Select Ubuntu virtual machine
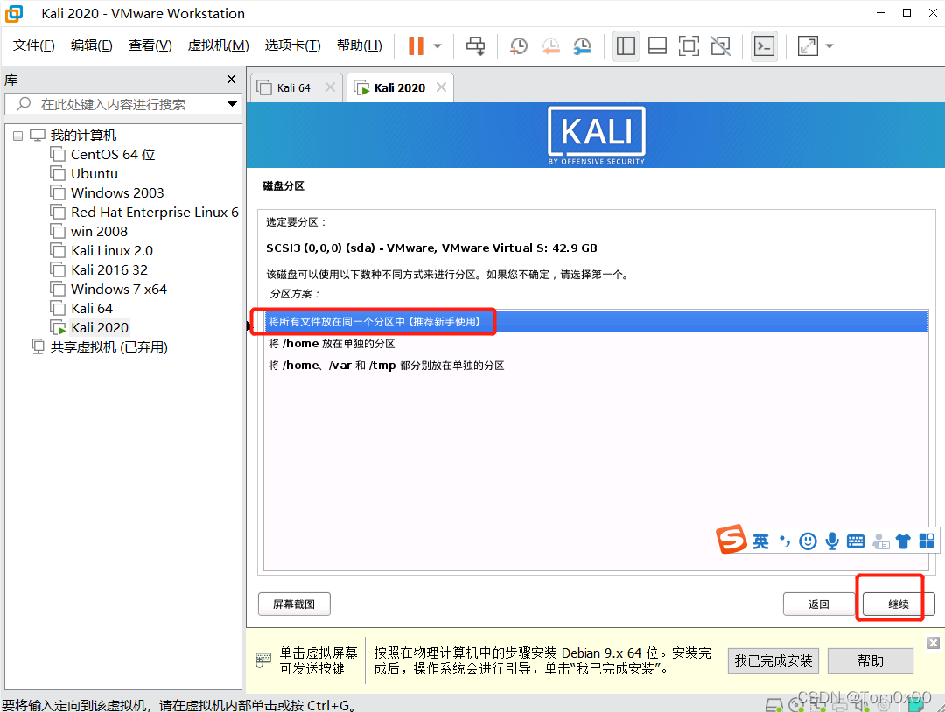This screenshot has width=945, height=712. (94, 174)
